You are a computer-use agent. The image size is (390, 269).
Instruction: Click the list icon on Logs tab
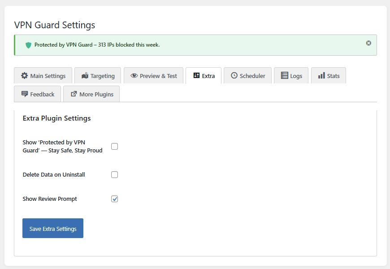pyautogui.click(x=285, y=75)
